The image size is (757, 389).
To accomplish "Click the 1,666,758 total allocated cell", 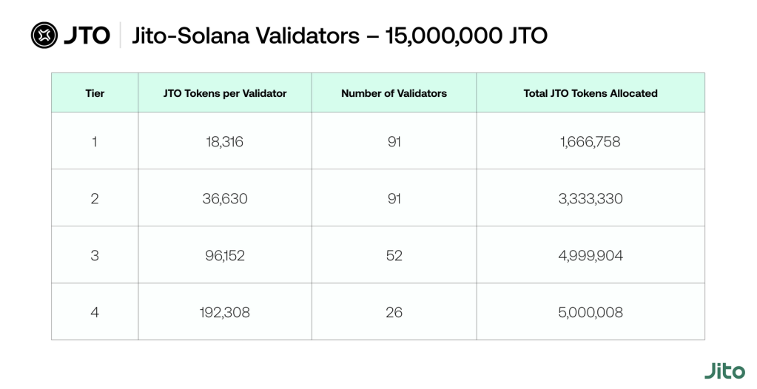I will tap(591, 141).
